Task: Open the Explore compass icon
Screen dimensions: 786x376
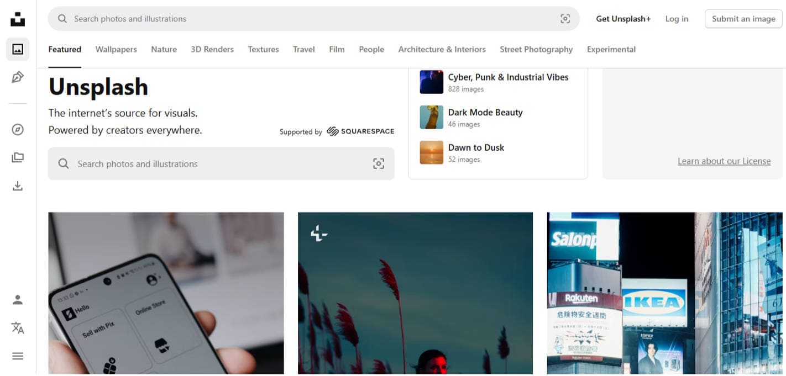Action: (x=18, y=130)
